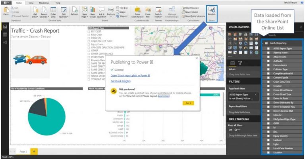Open 'Crash report.pbix' in Power BI link
The width and height of the screenshot is (305, 160).
[130, 75]
